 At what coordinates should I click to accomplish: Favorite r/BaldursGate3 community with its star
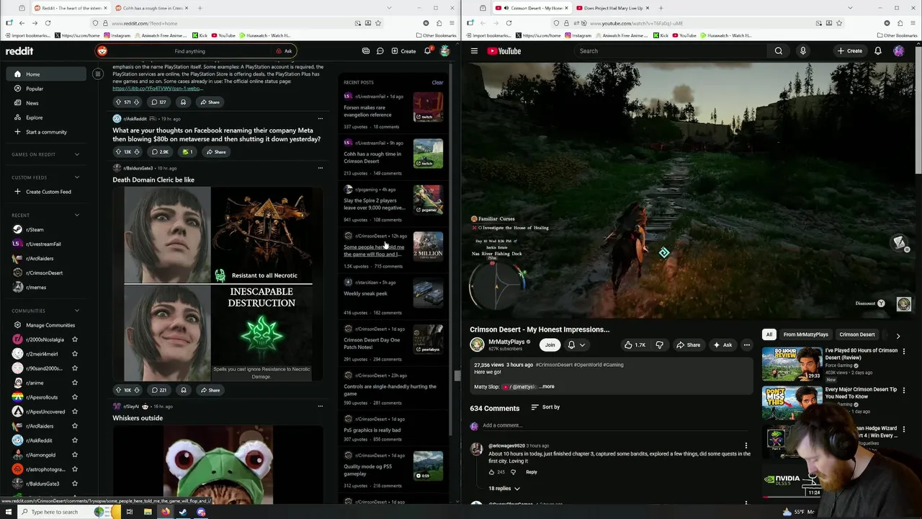tap(74, 484)
